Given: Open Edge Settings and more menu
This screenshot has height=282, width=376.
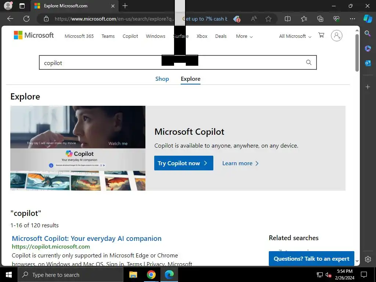Looking at the screenshot, I should [352, 19].
